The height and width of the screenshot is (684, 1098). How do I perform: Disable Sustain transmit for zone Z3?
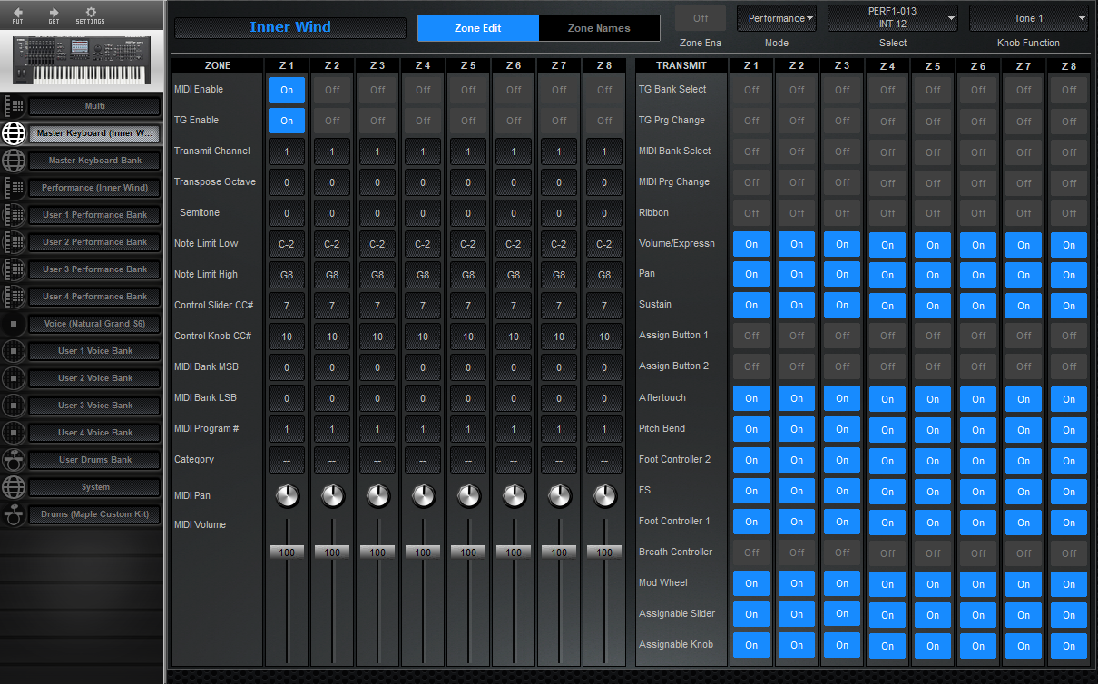click(x=841, y=305)
